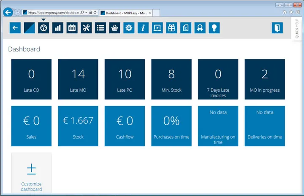Click the back arrow toolbar icon
This screenshot has height=196, width=304.
coord(15,28)
